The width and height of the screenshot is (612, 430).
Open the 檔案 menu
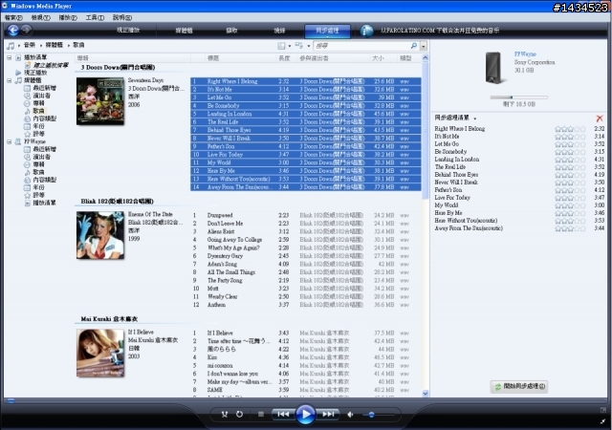point(13,17)
